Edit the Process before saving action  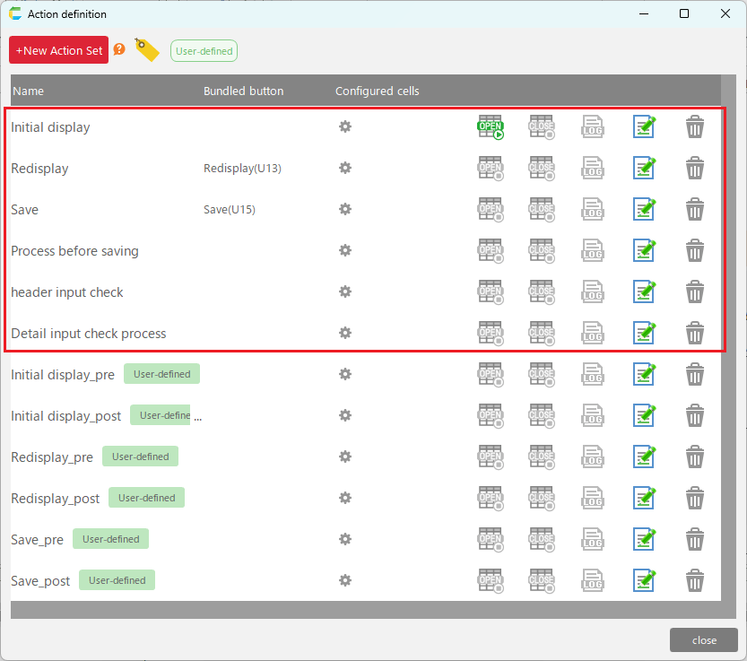tap(644, 251)
